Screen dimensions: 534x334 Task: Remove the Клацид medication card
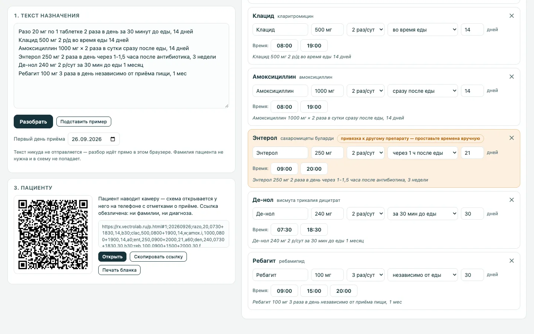[x=512, y=16]
